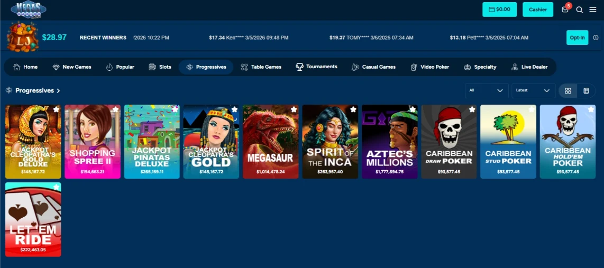Screen dimensions: 604x268
Task: Launch Caribbean Stud Poker game
Action: coord(508,142)
